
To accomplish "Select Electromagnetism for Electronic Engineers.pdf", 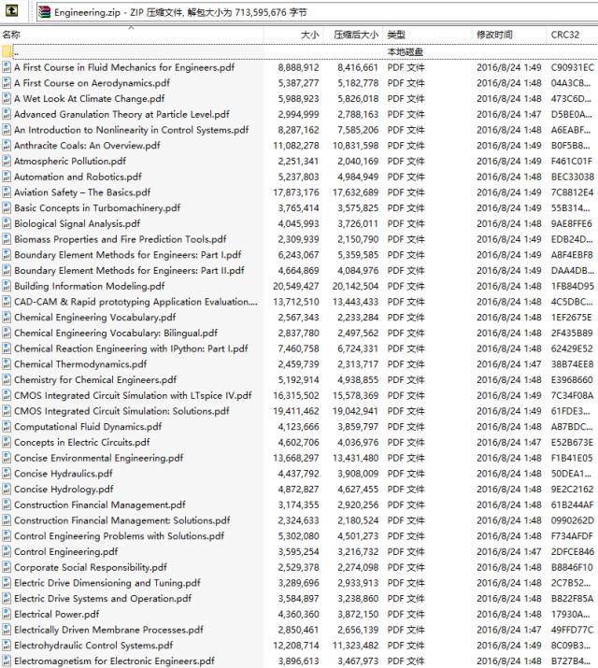I will pos(114,661).
